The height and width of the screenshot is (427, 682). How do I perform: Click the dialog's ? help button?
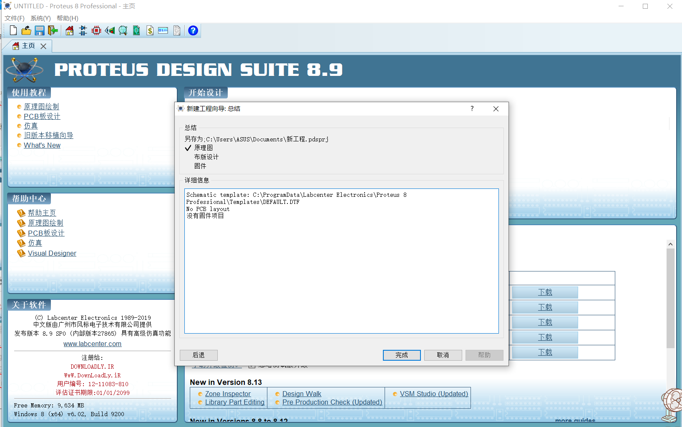tap(472, 108)
